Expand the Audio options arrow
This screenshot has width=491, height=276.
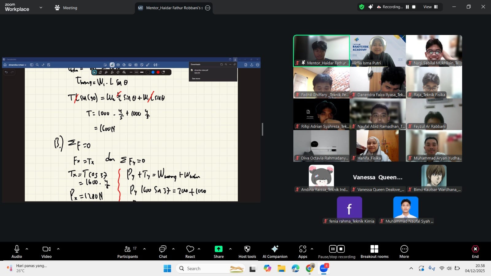point(27,249)
